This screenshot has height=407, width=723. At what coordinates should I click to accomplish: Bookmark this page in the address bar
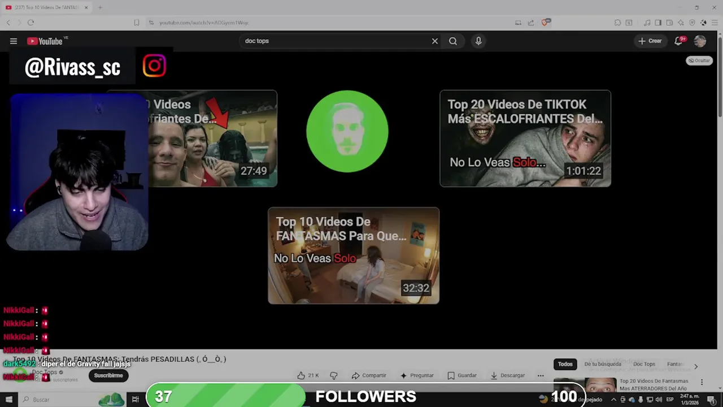[x=137, y=23]
